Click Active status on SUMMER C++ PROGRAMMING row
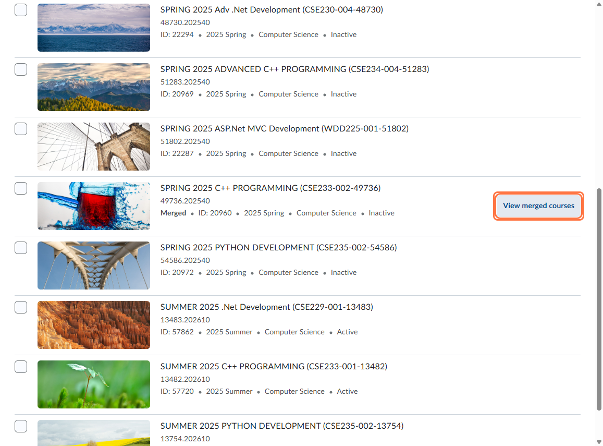 [347, 391]
